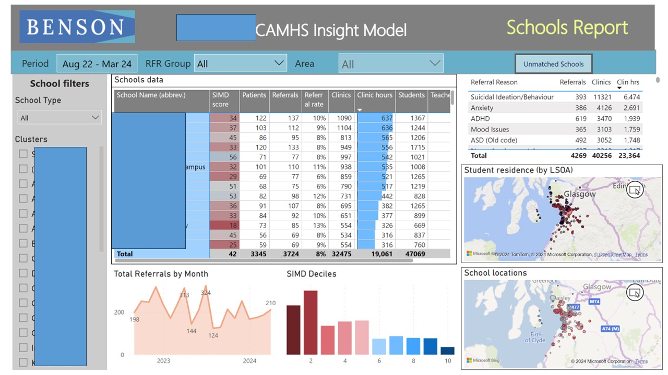Click the Benson logo in the header
668x375 pixels.
[x=77, y=27]
